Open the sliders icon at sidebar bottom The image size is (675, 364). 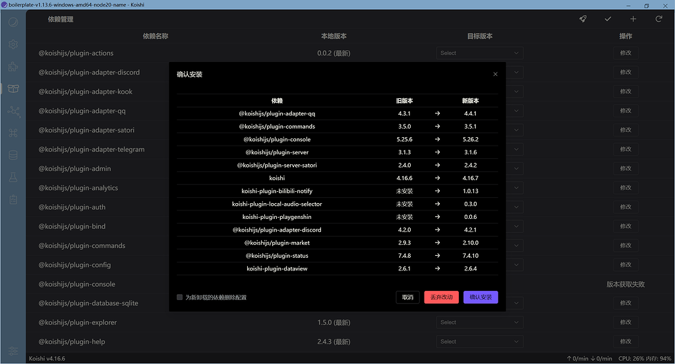tap(13, 350)
